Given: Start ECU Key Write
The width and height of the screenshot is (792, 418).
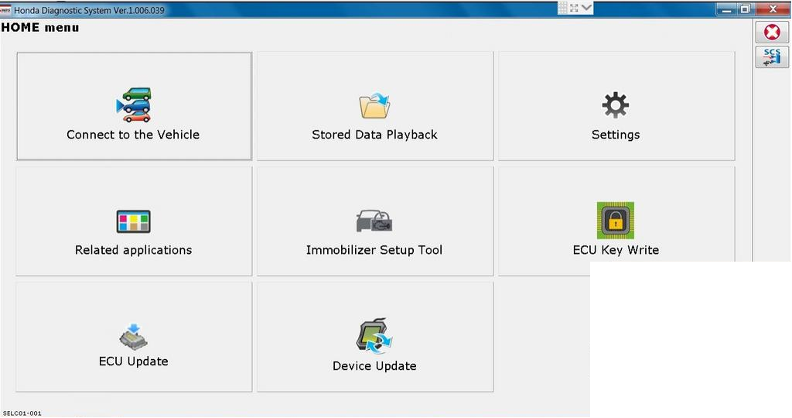Looking at the screenshot, I should tap(616, 221).
